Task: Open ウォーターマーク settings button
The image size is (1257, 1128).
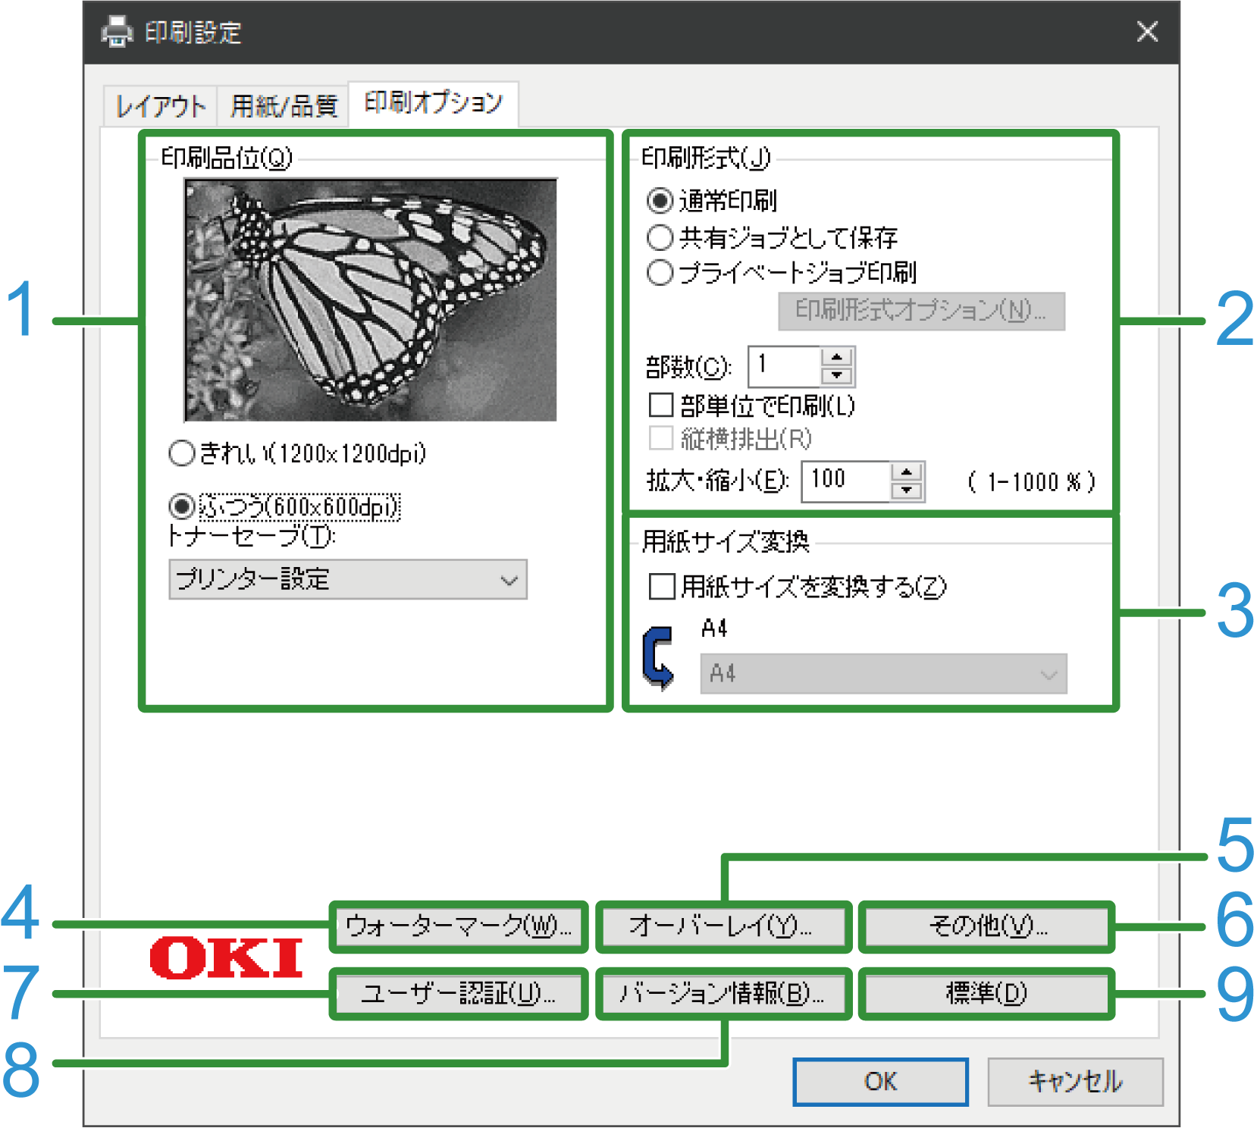Action: pos(459,926)
